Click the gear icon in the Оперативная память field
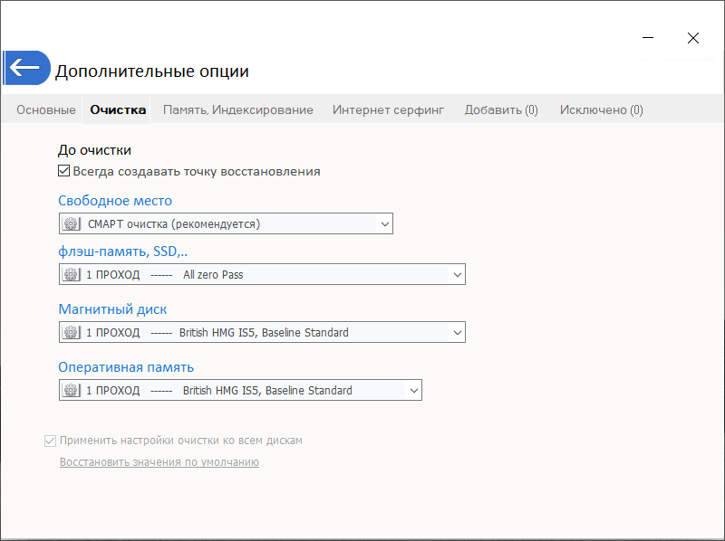This screenshot has height=541, width=725. point(71,390)
